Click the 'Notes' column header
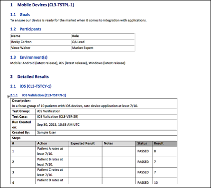 (x=119, y=143)
